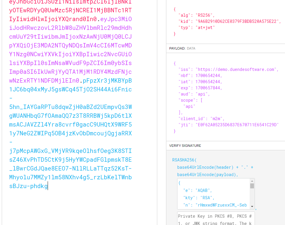Place cursor at end of encoded token
Image resolution: width=285 pixels, height=225 pixels.
[x=48, y=186]
